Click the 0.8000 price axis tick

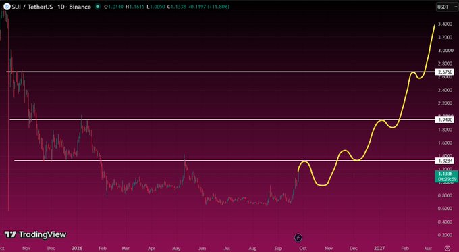[x=445, y=195]
